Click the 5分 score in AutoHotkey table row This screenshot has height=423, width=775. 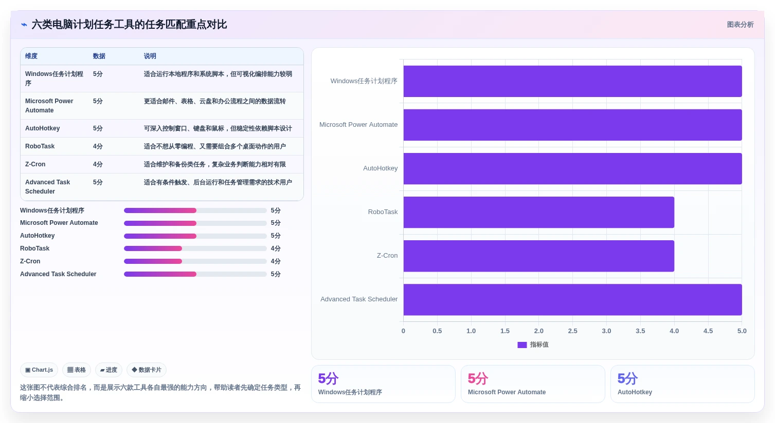[98, 128]
